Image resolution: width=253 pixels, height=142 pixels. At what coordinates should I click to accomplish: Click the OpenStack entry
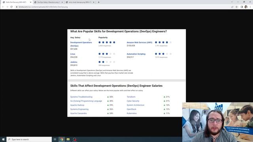click(x=132, y=109)
